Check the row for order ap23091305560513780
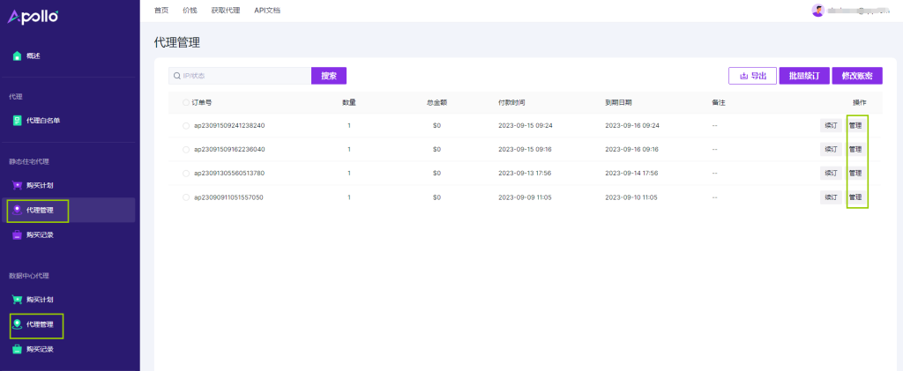Screen dimensions: 903x371 pos(186,174)
